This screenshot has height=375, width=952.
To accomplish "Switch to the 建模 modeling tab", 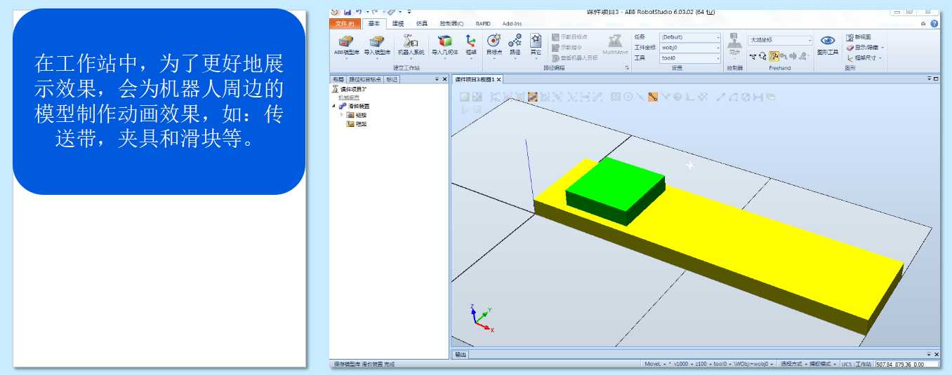I will [x=398, y=24].
